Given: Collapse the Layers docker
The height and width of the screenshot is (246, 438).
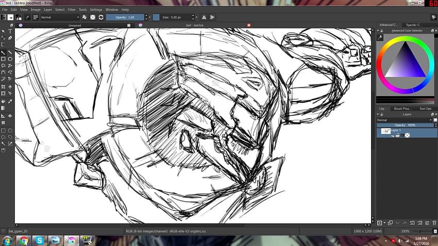Looking at the screenshot, I should point(378,114).
